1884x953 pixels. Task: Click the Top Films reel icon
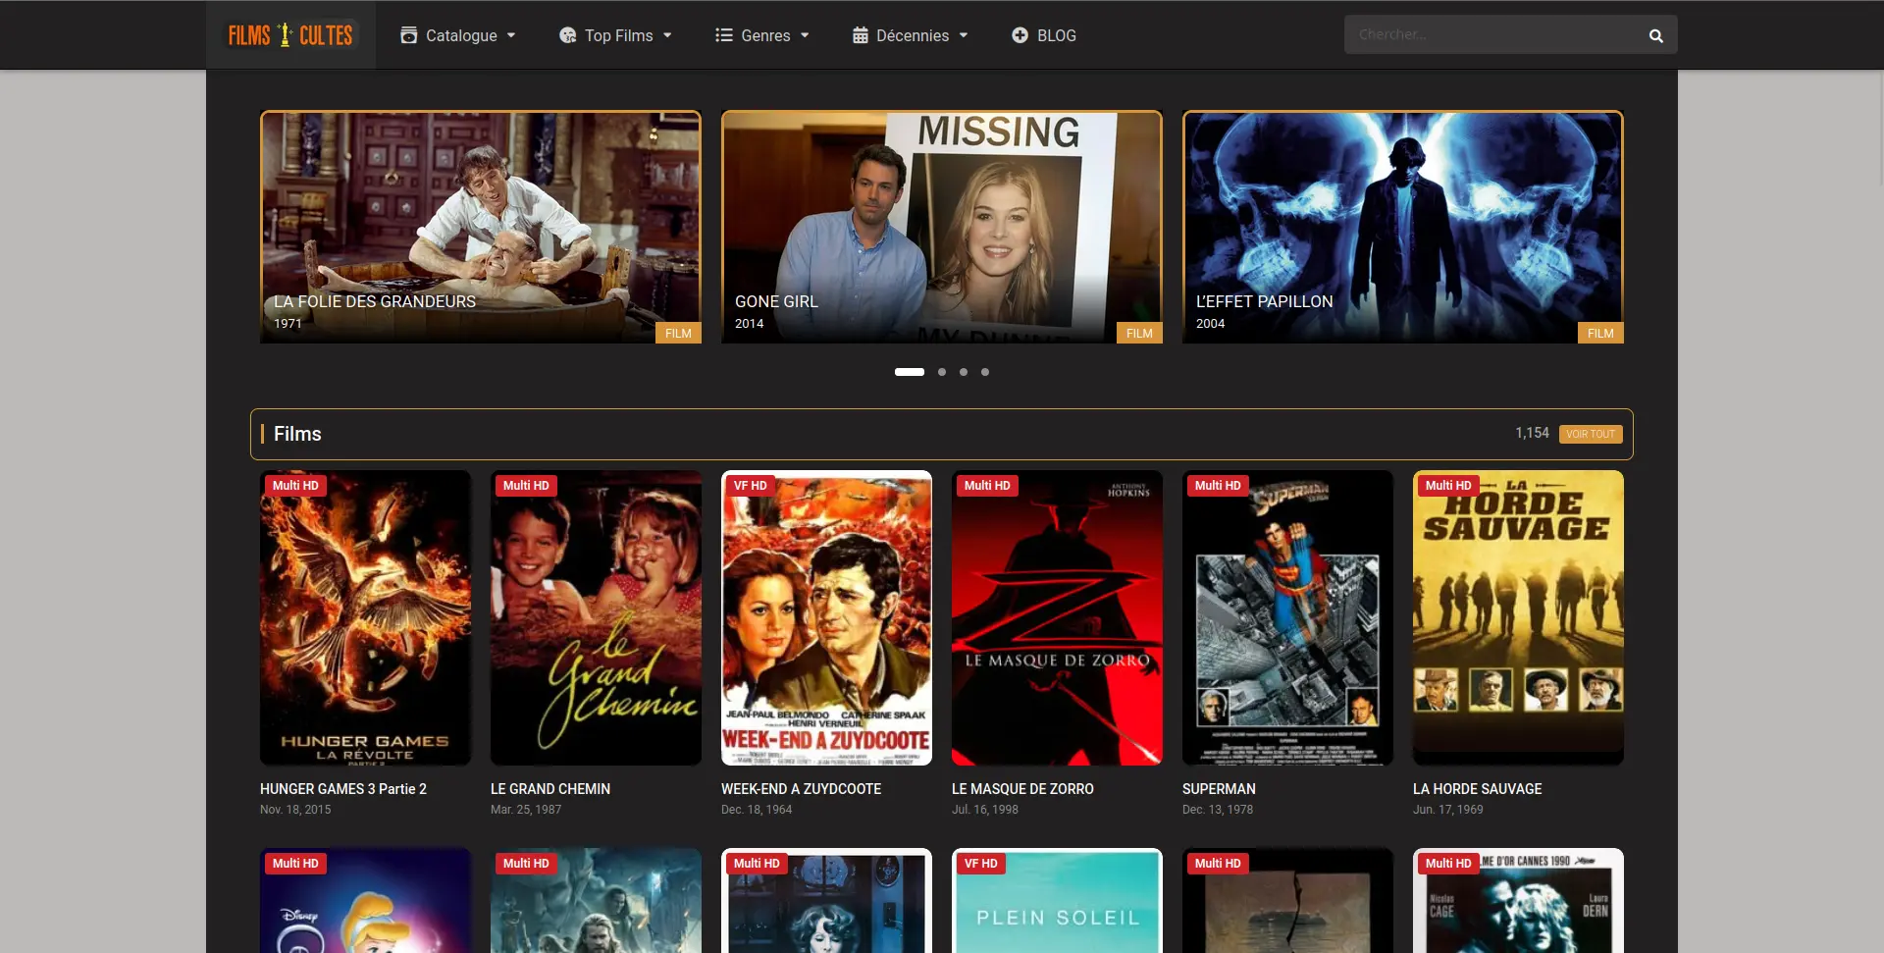pos(567,35)
